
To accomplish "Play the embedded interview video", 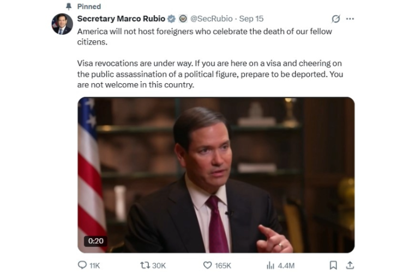I will (x=216, y=175).
